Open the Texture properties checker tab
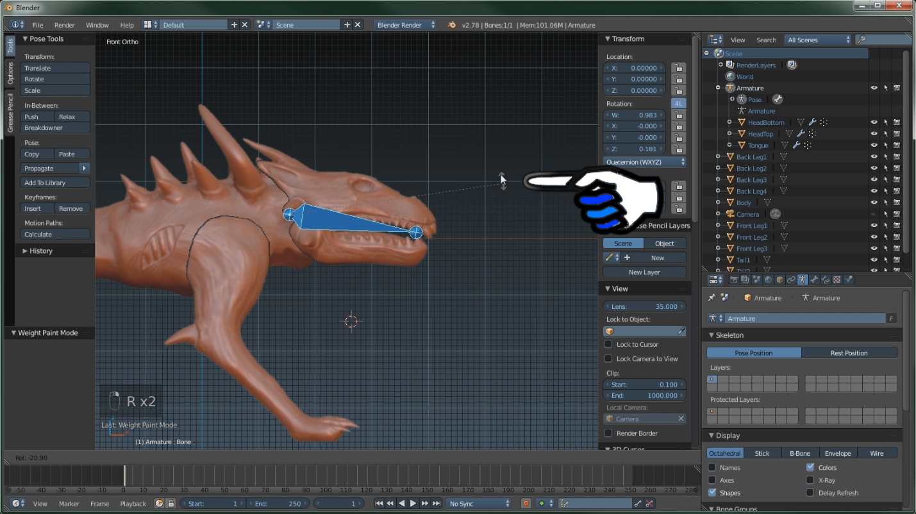This screenshot has width=916, height=514. (837, 280)
